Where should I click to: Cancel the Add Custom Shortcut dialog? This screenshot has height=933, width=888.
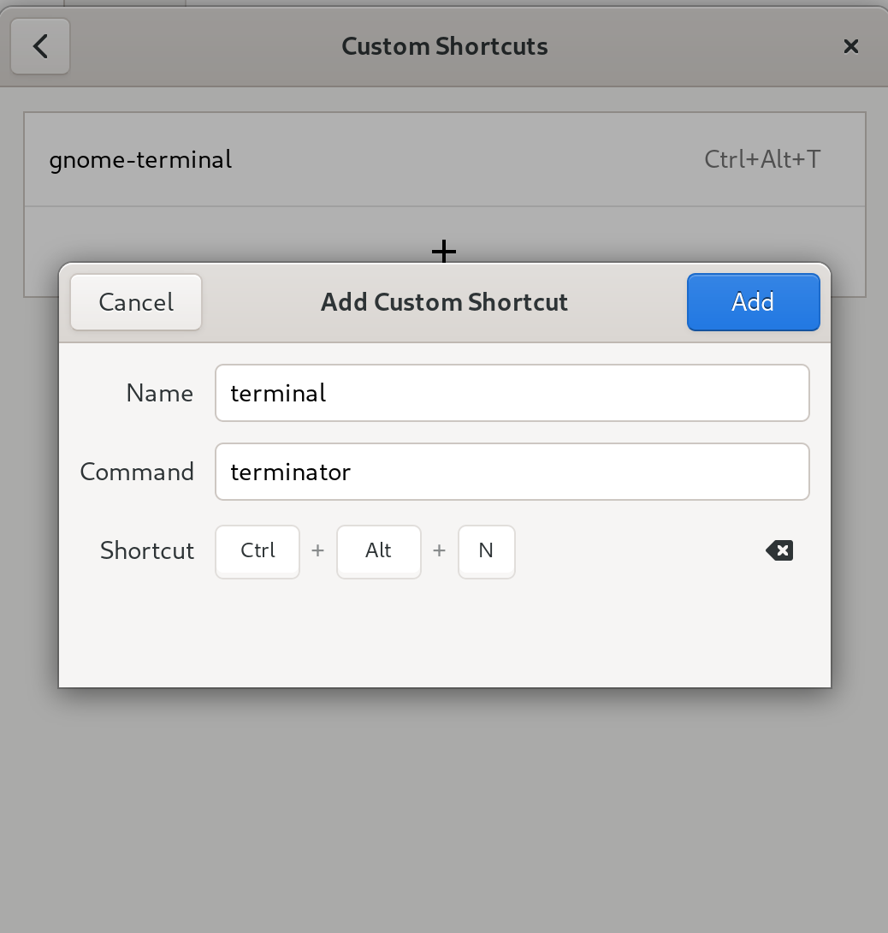pyautogui.click(x=136, y=302)
